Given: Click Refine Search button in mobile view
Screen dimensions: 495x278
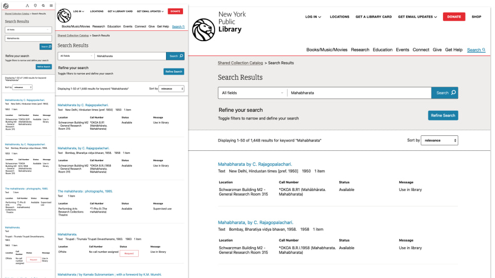Looking at the screenshot, I should click(x=43, y=67).
